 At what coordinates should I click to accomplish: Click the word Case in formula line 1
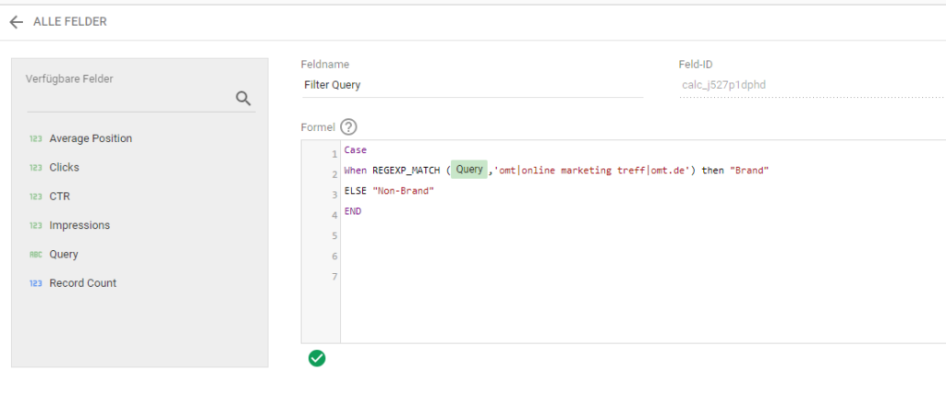pyautogui.click(x=356, y=150)
